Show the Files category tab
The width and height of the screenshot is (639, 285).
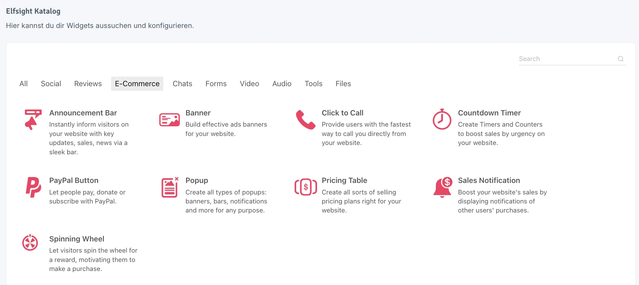tap(343, 84)
